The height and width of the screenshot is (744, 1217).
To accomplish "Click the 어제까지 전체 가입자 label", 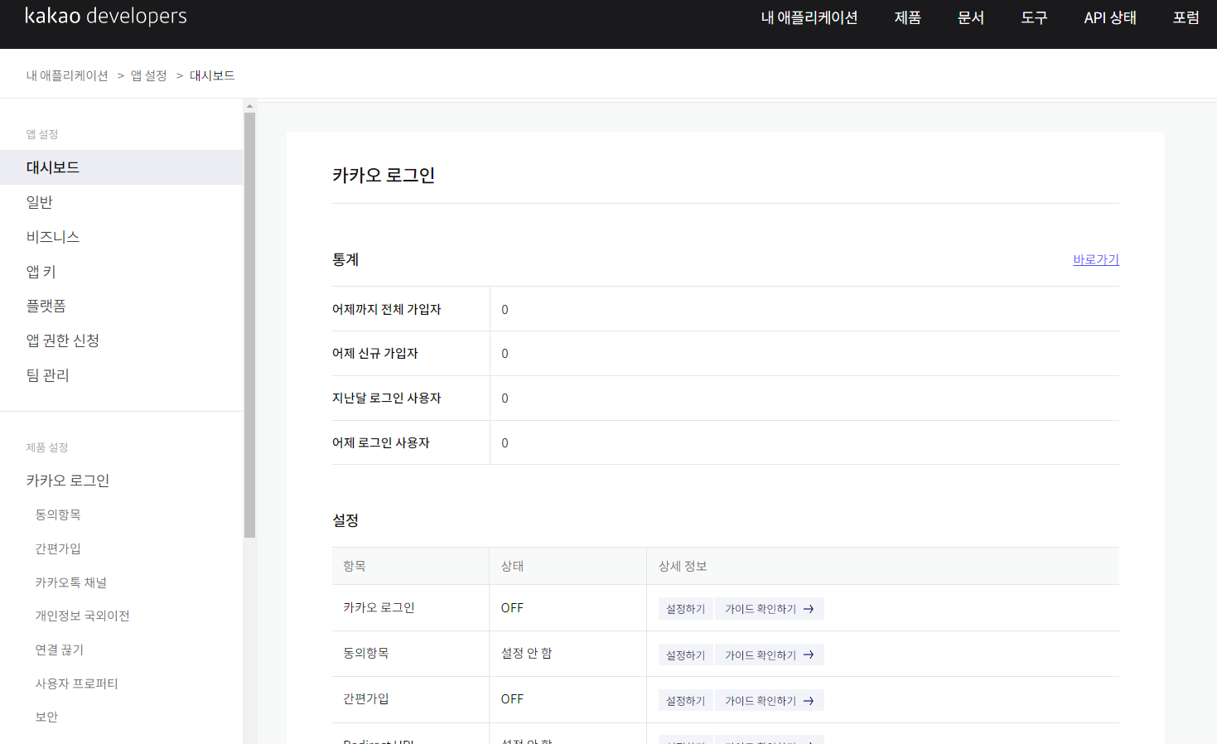I will tap(387, 309).
